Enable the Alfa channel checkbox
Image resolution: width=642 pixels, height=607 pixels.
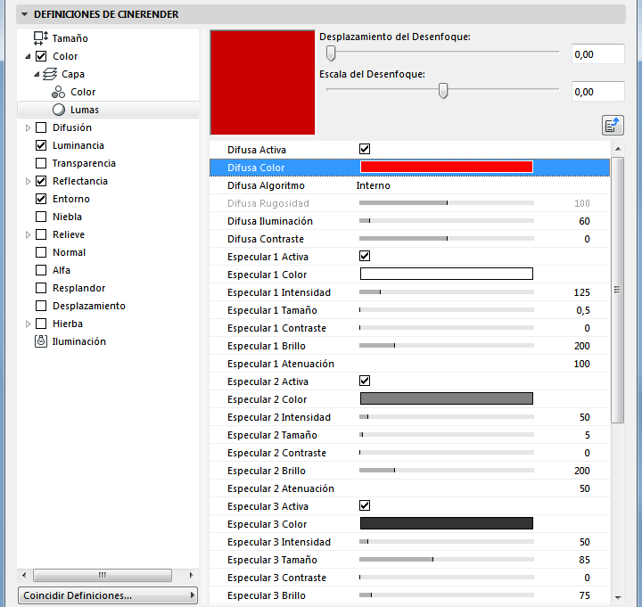41,270
